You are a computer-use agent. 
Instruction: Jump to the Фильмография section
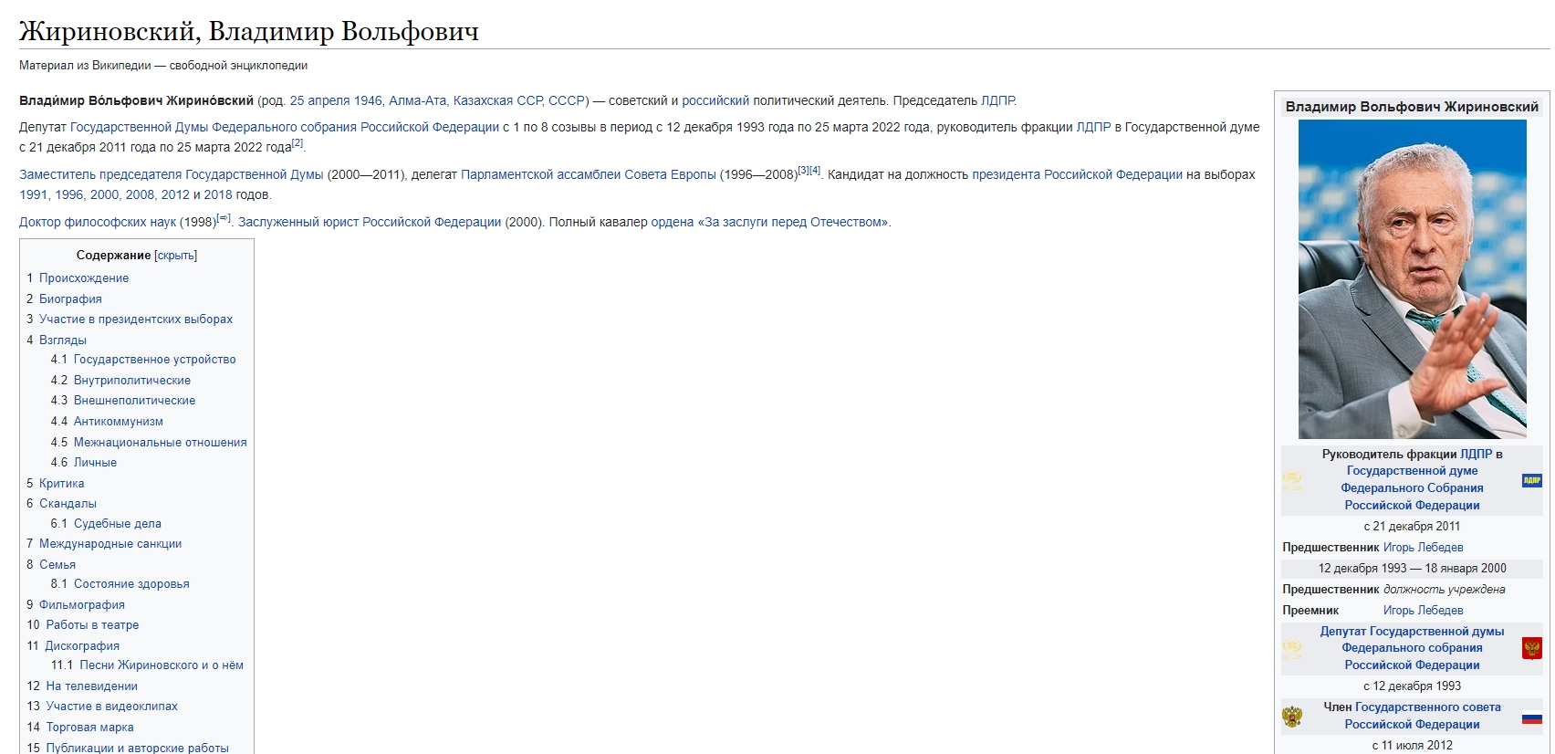(x=82, y=605)
